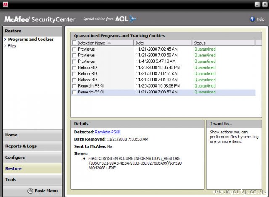
Task: Check Reboot-BD dated 11/21/2008 7:04:03 AM
Action: click(74, 80)
